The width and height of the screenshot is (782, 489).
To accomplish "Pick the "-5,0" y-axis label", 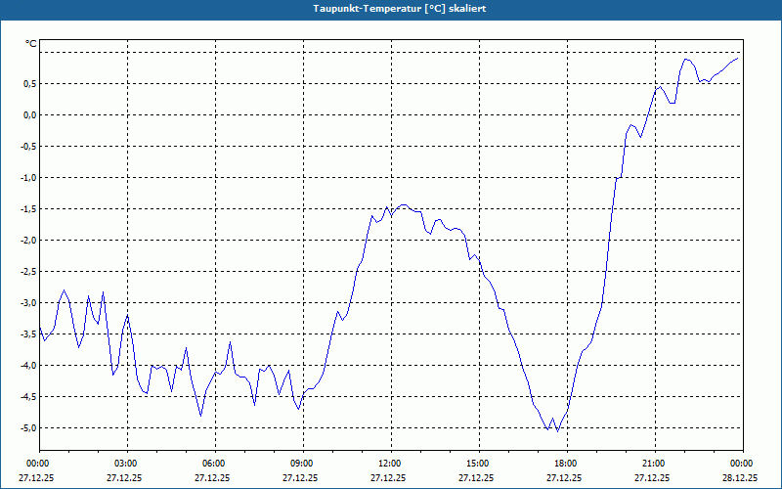I will pyautogui.click(x=29, y=428).
